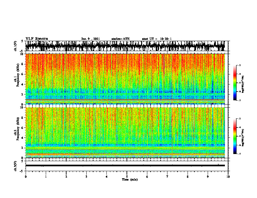
Task: Click the ch.1 spectrogram color bar
Action: coord(235,82)
